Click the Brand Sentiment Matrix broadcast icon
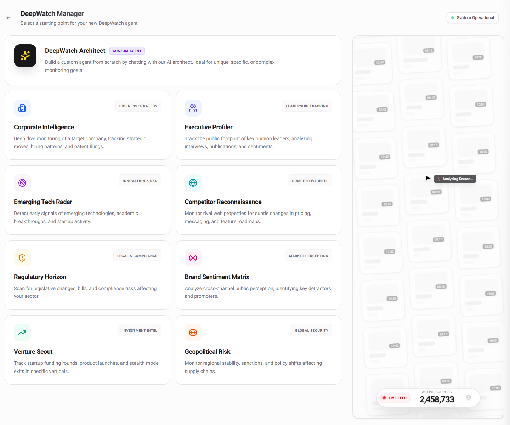The width and height of the screenshot is (510, 425). coord(193,258)
